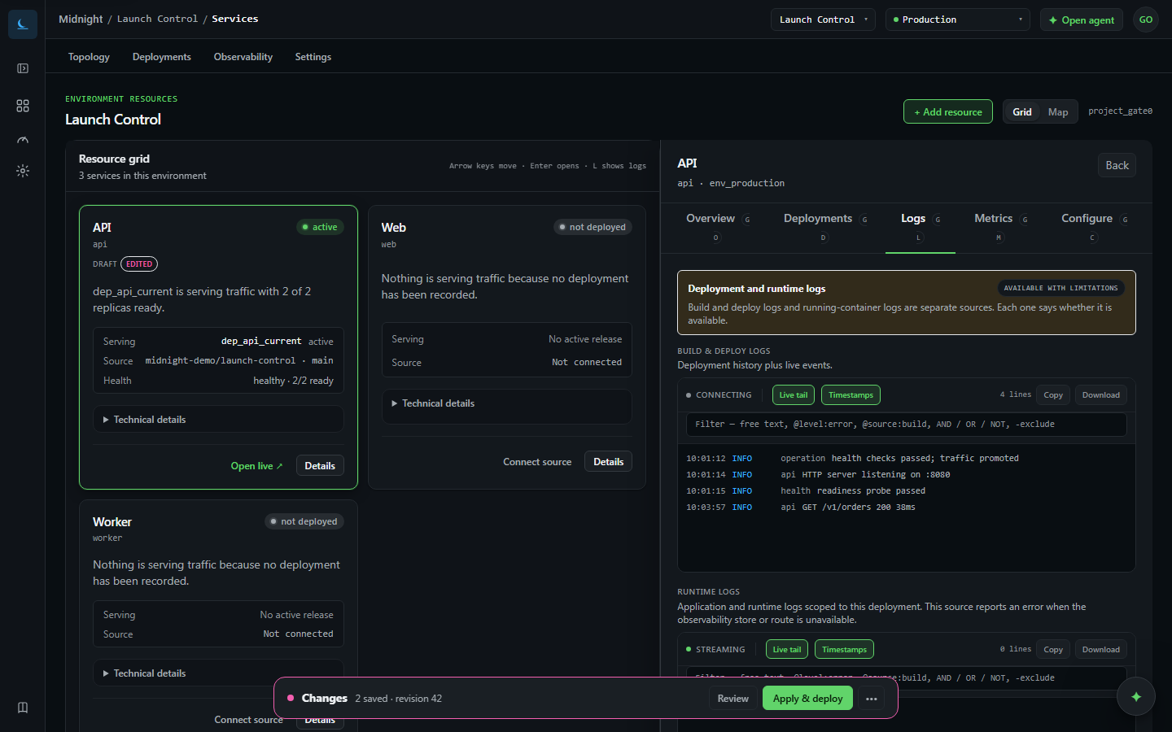Open the gauge icon in left sidebar

tap(23, 140)
